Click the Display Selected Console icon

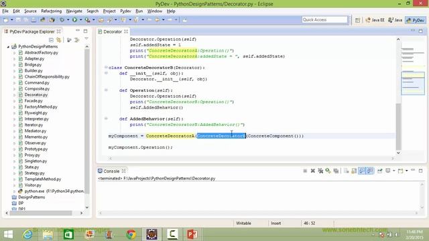(x=387, y=171)
